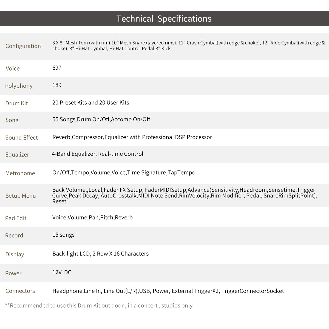Screen dimensions: 329x329
Task: Select the '20 Preset Kits and 20 User Kits' text
Action: (90, 103)
